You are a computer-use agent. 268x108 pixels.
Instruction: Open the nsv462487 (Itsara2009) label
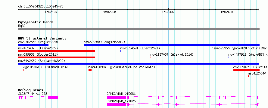pyautogui.click(x=38, y=48)
